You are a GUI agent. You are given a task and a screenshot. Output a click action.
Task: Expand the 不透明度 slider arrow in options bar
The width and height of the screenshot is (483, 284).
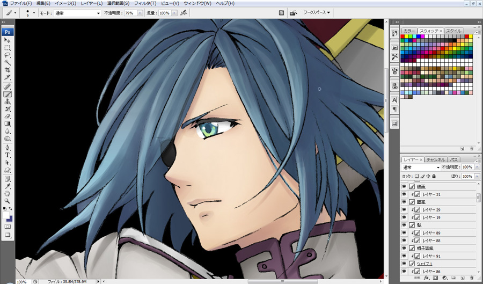coord(141,13)
